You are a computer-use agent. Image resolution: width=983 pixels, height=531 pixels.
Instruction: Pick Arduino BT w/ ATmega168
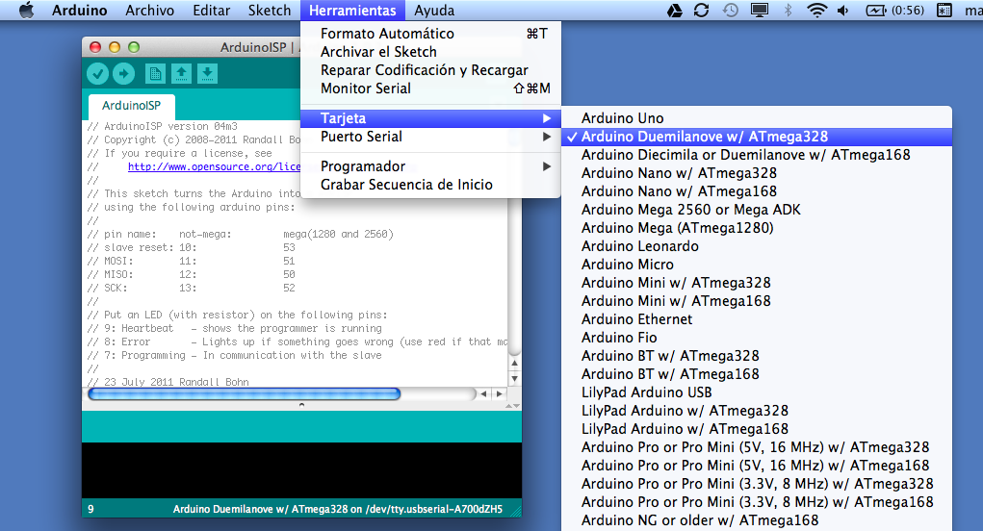(x=757, y=374)
